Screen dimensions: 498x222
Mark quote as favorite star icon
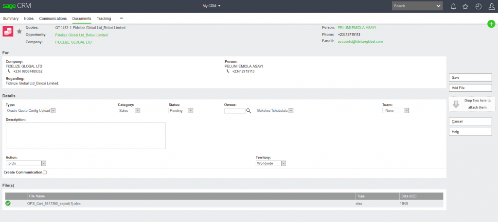pyautogui.click(x=19, y=32)
